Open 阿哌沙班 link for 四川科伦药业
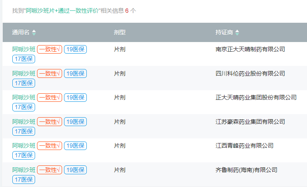The image size is (307, 187). pyautogui.click(x=24, y=74)
